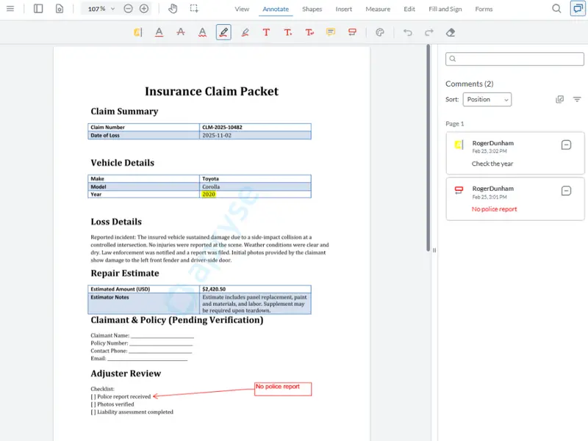Click the date 2025-11-02 cell
This screenshot has height=441, width=588.
255,135
